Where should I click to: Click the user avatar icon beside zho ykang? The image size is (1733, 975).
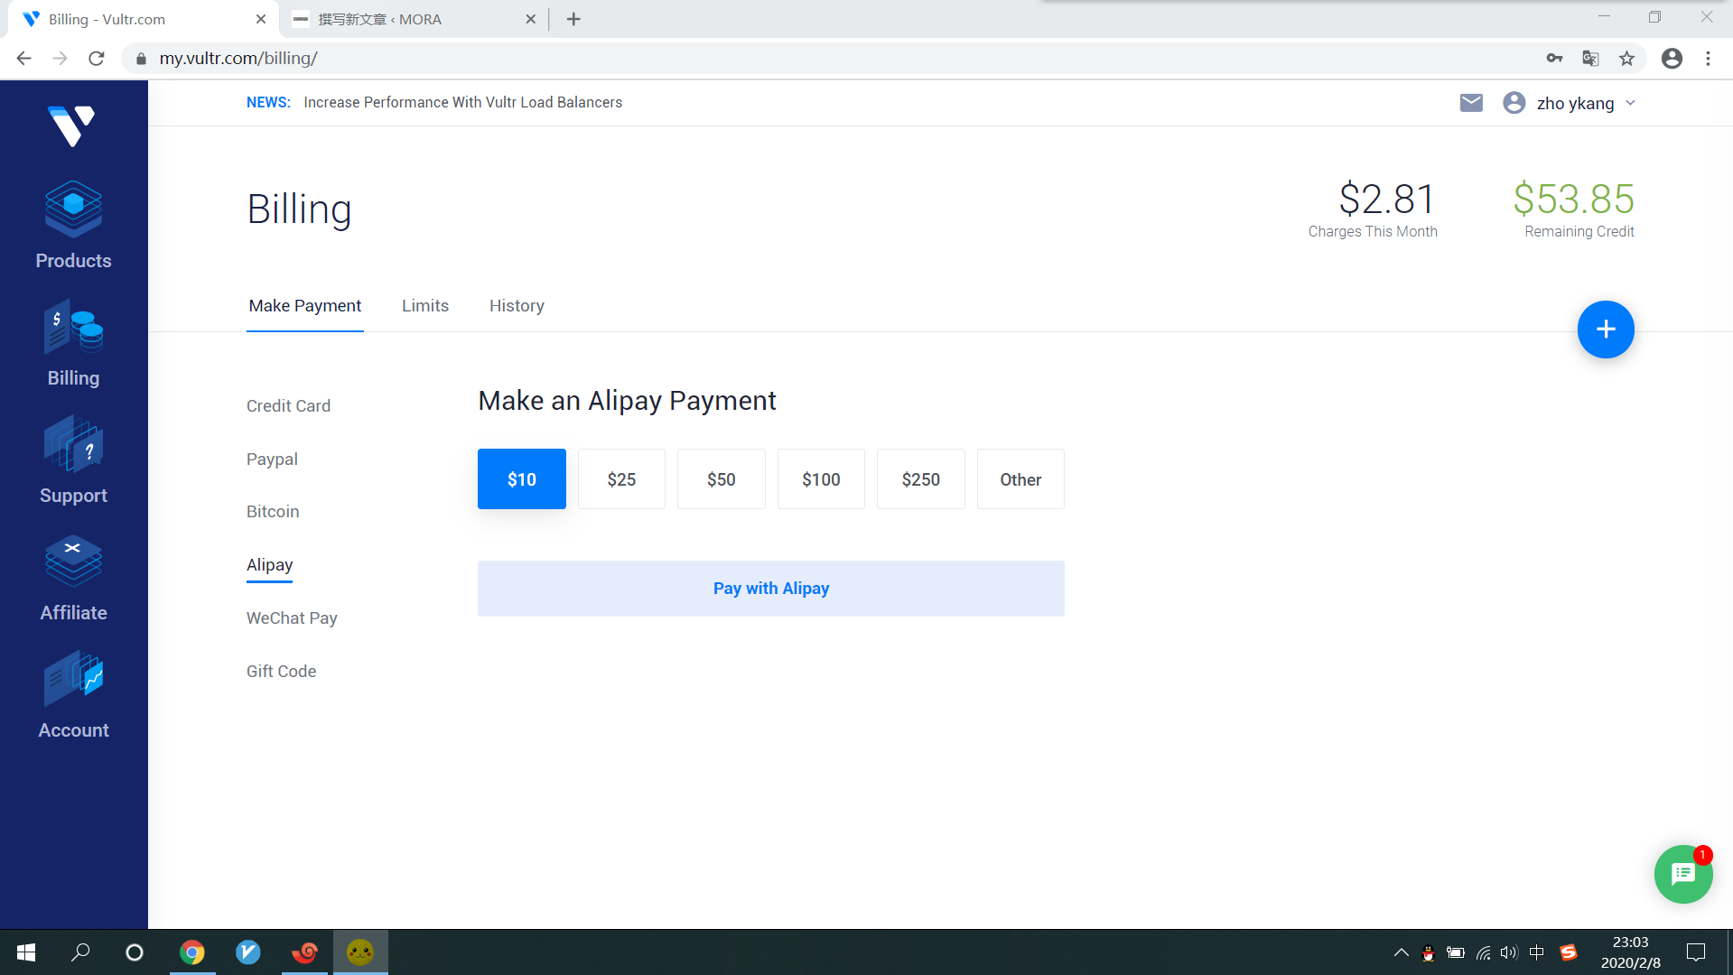pyautogui.click(x=1514, y=103)
